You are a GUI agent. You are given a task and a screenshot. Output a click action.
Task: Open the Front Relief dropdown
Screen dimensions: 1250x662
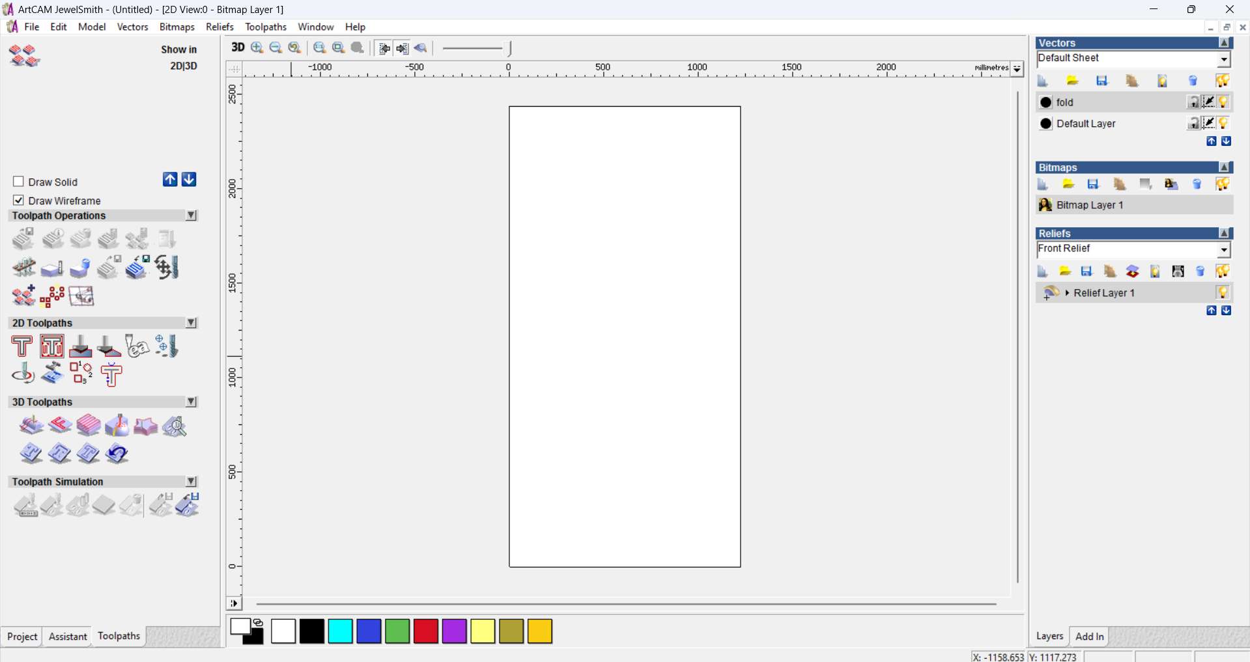point(1225,250)
